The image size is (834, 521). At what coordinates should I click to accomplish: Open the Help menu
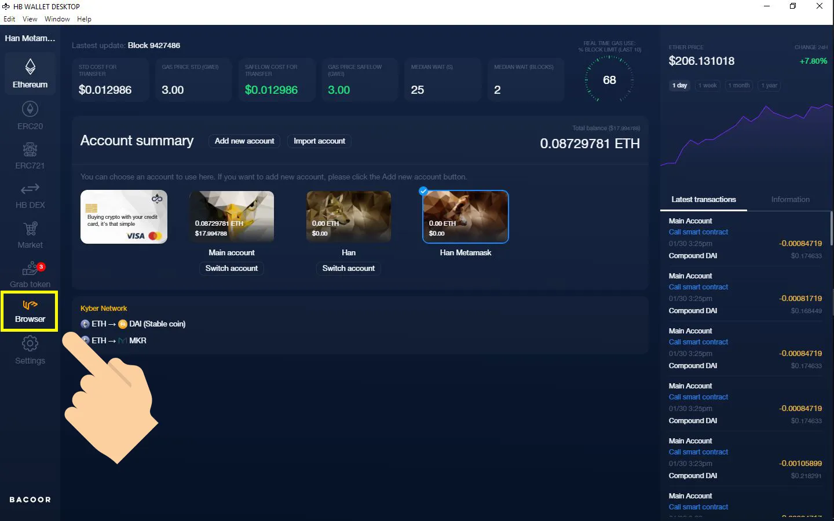click(84, 19)
